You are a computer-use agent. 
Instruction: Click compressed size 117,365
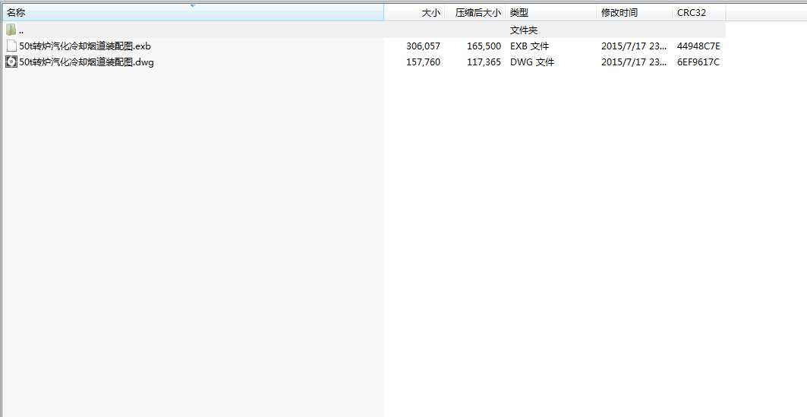(484, 62)
